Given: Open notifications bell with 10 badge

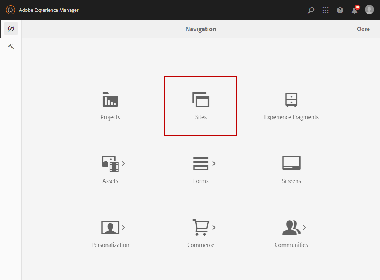Looking at the screenshot, I should coord(355,10).
